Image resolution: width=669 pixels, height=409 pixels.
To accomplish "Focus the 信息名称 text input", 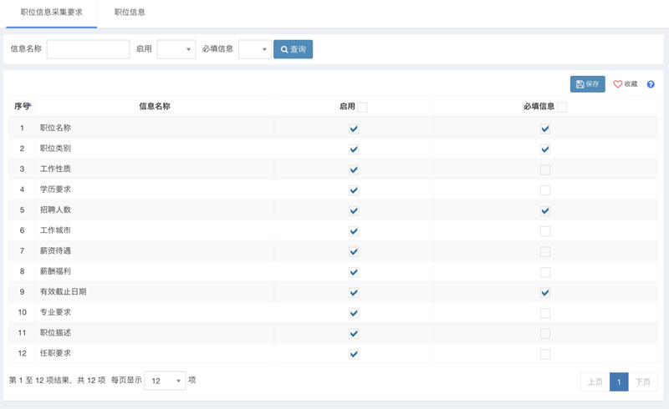I will (x=88, y=49).
